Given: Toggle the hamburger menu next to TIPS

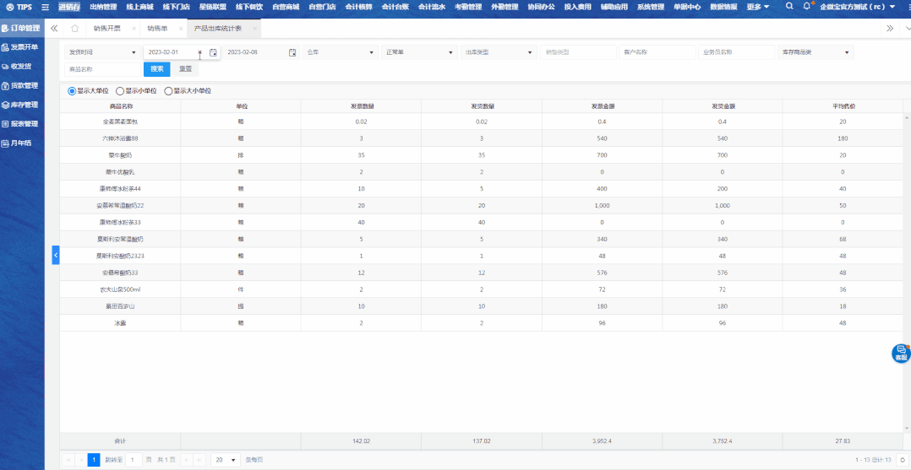Looking at the screenshot, I should pos(45,7).
